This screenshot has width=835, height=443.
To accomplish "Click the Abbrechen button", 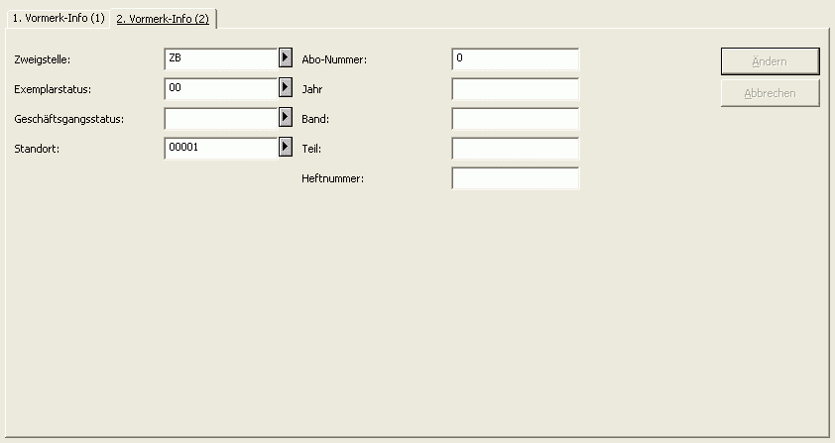I will (x=770, y=93).
